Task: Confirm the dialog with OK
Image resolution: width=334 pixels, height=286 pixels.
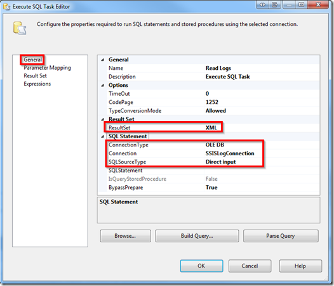Action: 201,266
